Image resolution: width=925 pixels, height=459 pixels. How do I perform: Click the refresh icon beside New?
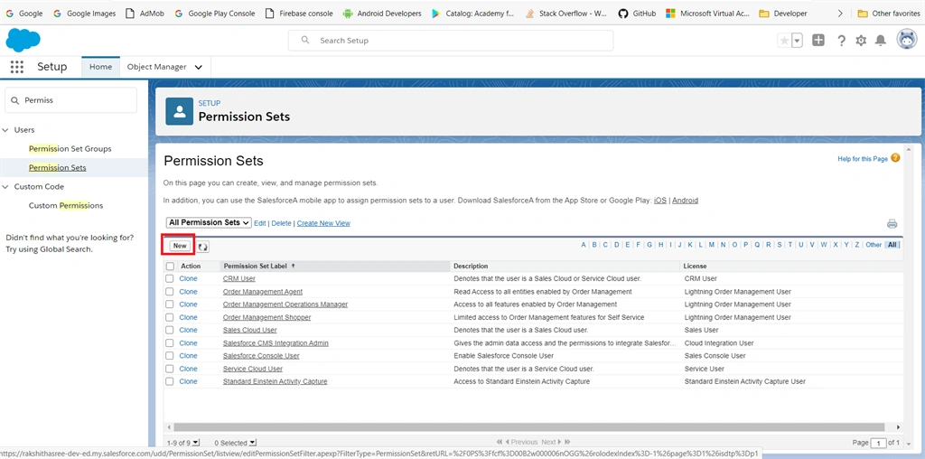coord(203,247)
